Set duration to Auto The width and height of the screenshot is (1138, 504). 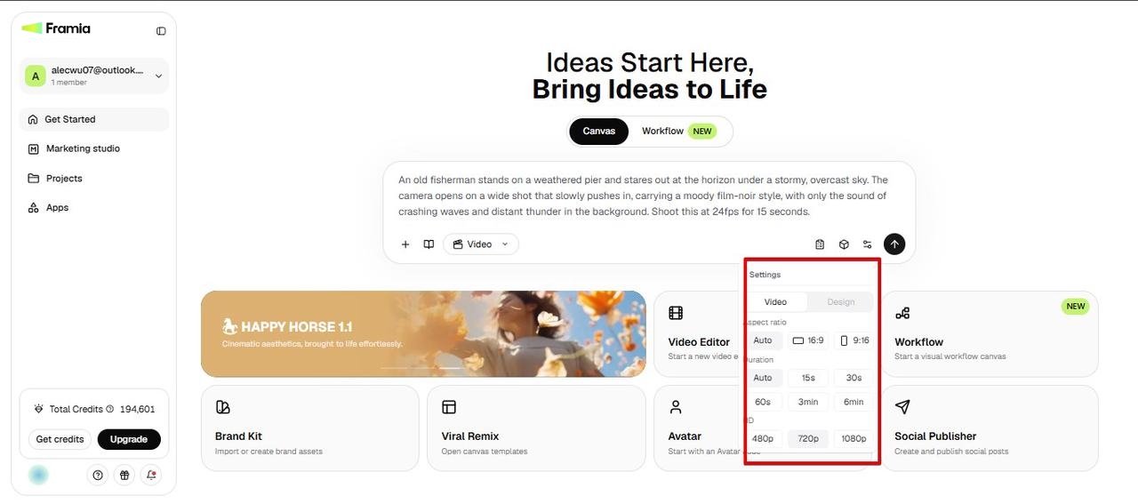coord(763,378)
